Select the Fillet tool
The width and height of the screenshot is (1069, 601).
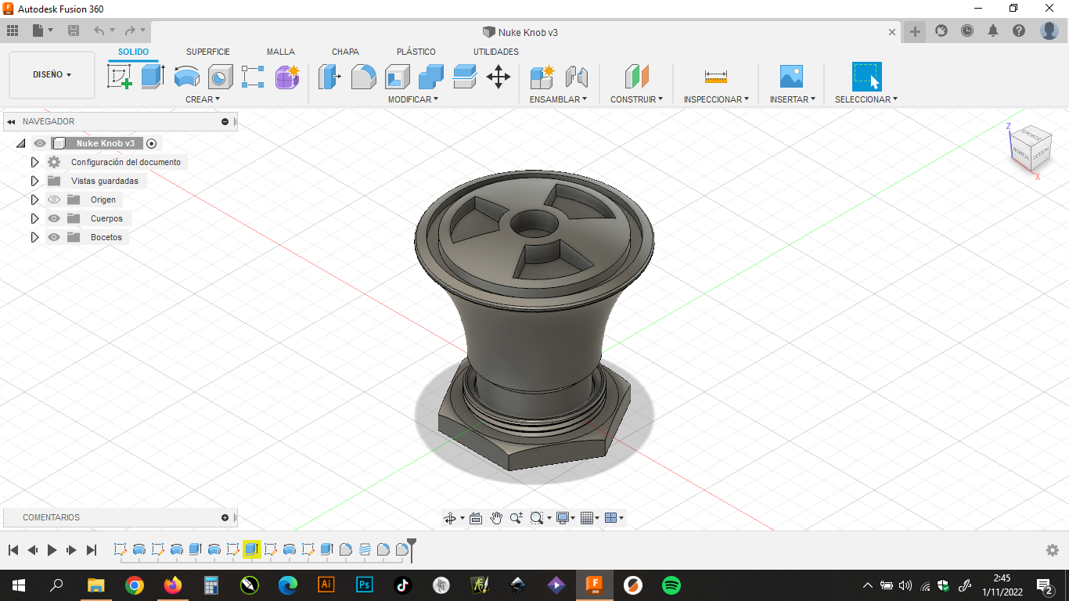[363, 77]
